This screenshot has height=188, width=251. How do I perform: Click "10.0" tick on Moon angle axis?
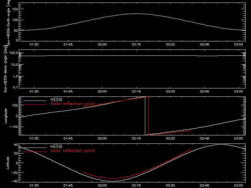tap(14, 65)
